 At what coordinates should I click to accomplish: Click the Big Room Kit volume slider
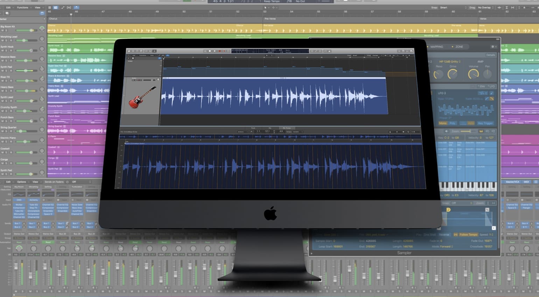tap(27, 30)
